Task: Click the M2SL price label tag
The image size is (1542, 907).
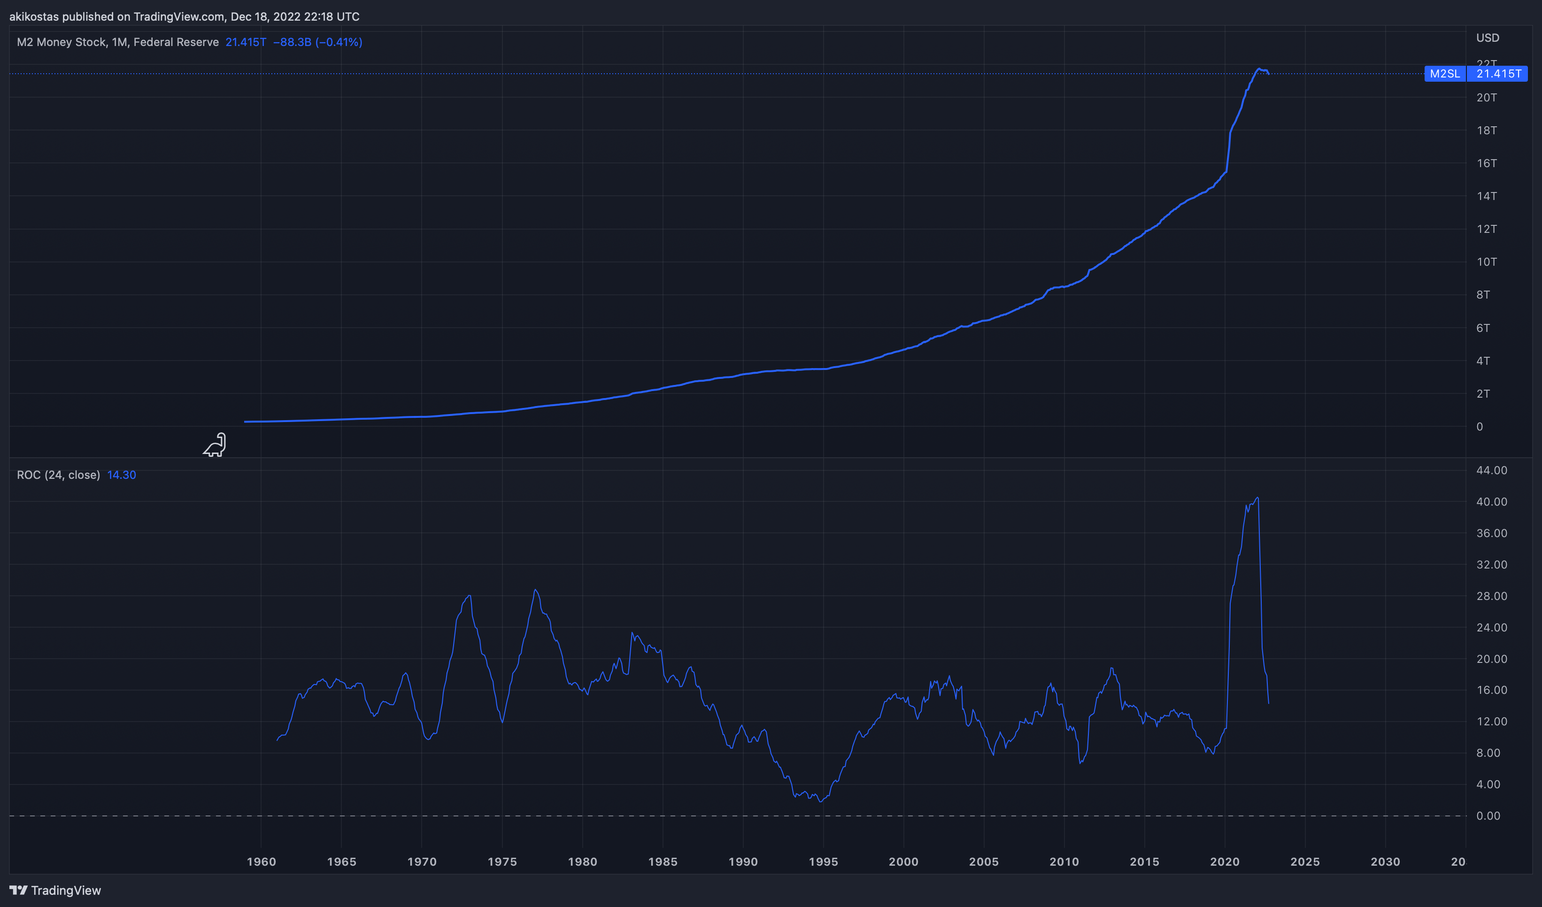Action: [x=1445, y=73]
